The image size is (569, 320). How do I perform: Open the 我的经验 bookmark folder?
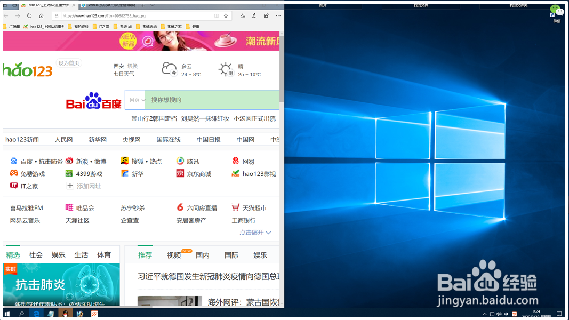[x=78, y=27]
